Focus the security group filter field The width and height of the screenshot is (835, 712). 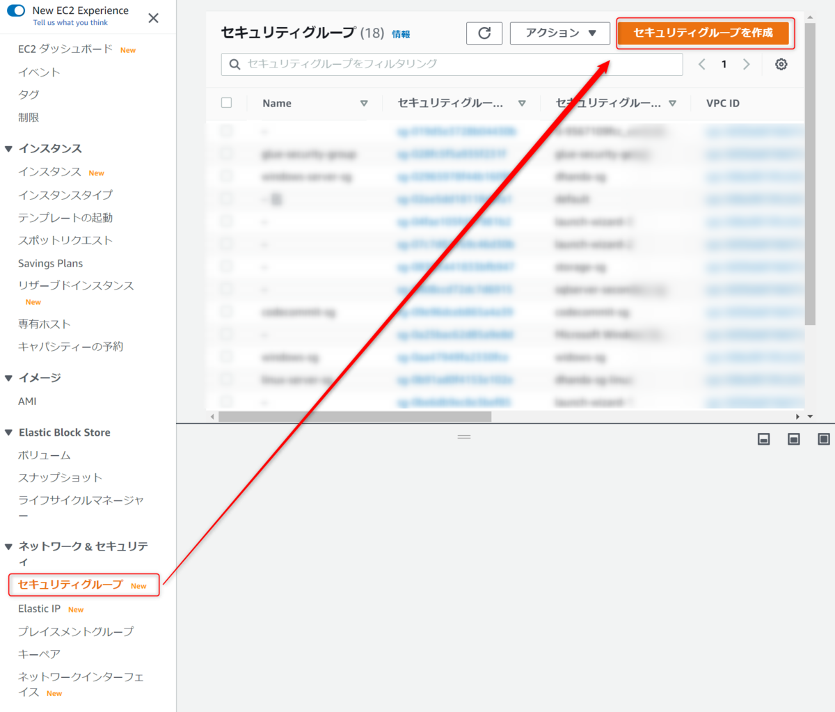[452, 64]
